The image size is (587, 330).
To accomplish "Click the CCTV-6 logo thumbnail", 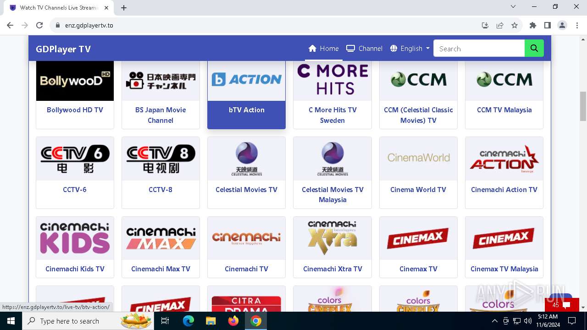I will (x=75, y=159).
